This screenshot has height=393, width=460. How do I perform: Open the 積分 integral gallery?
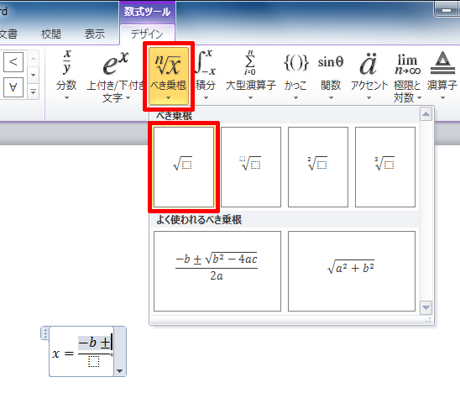point(206,75)
